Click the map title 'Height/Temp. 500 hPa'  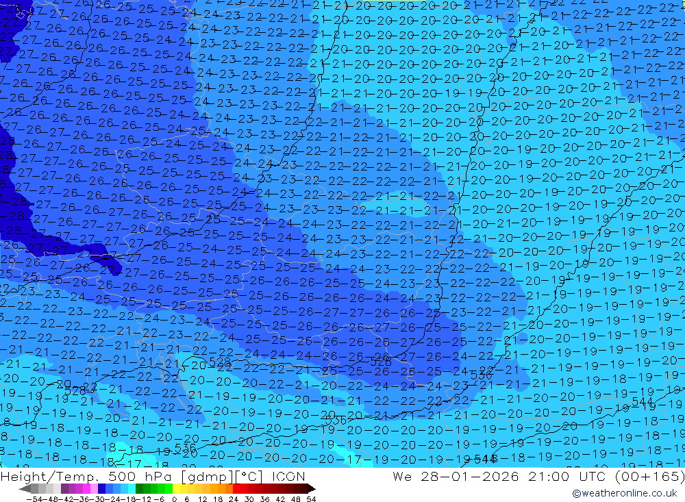click(86, 476)
